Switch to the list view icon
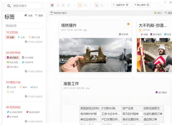The image size is (172, 126). tap(58, 5)
